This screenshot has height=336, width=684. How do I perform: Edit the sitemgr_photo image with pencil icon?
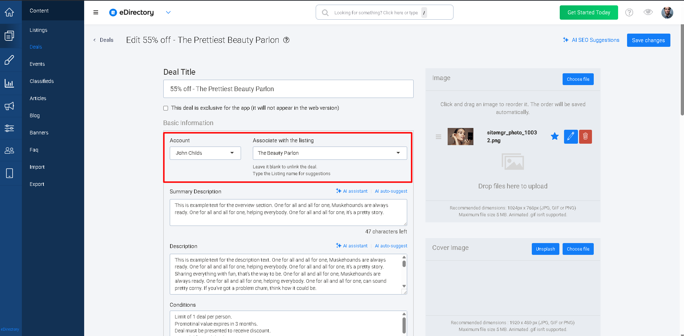(571, 137)
